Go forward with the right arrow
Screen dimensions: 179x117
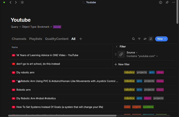[x=16, y=2]
